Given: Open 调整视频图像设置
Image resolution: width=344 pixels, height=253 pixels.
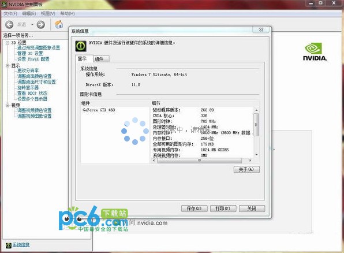Looking at the screenshot, I should pos(34,116).
